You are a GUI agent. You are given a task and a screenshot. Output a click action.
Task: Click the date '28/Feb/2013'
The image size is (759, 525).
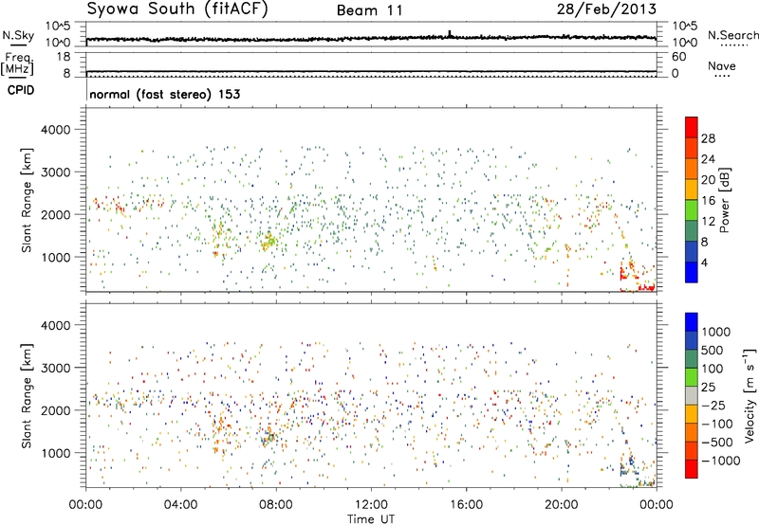[x=606, y=9]
